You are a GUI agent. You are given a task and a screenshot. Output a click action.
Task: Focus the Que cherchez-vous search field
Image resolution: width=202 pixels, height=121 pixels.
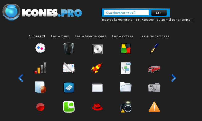point(126,13)
